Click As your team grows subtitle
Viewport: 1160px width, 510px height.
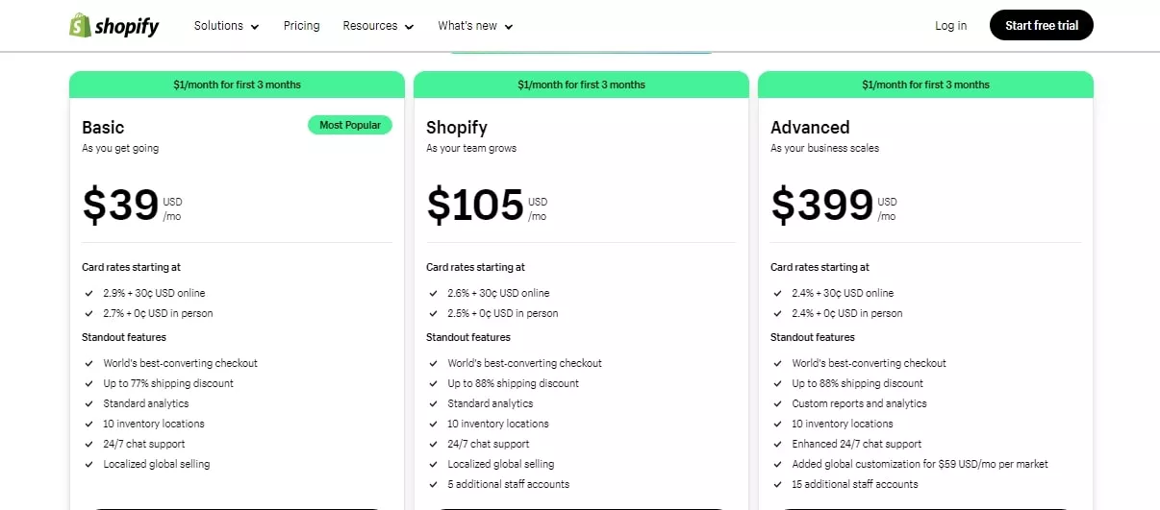471,149
